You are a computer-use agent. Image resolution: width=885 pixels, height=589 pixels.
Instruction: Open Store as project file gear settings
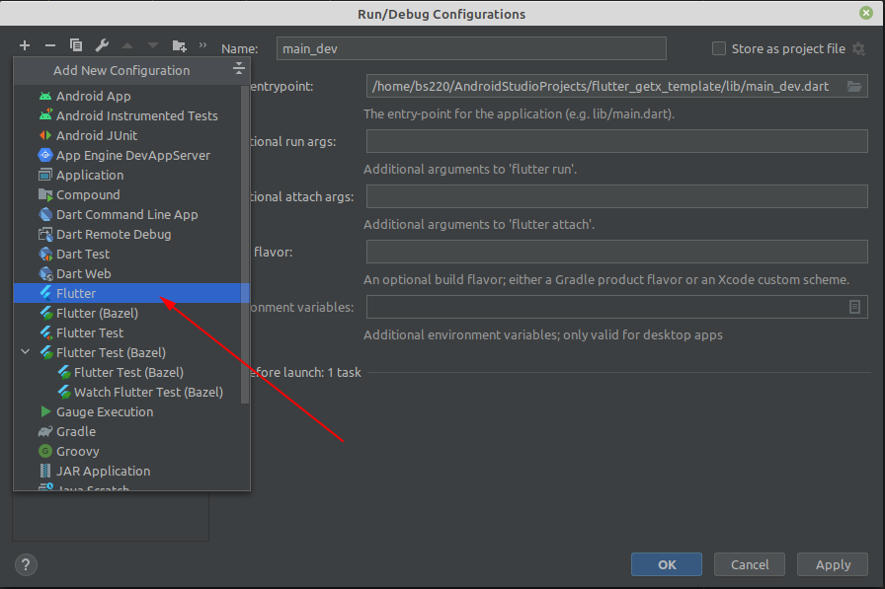(858, 49)
